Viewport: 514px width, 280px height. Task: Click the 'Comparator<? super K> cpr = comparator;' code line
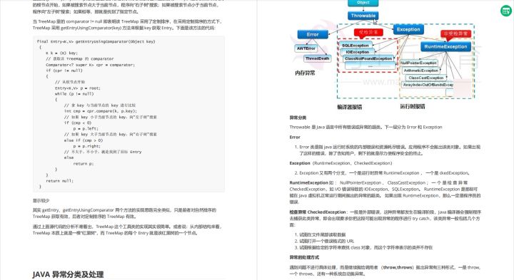[x=90, y=65]
